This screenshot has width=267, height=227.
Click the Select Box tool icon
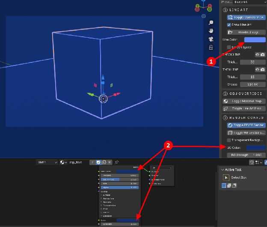point(226,178)
